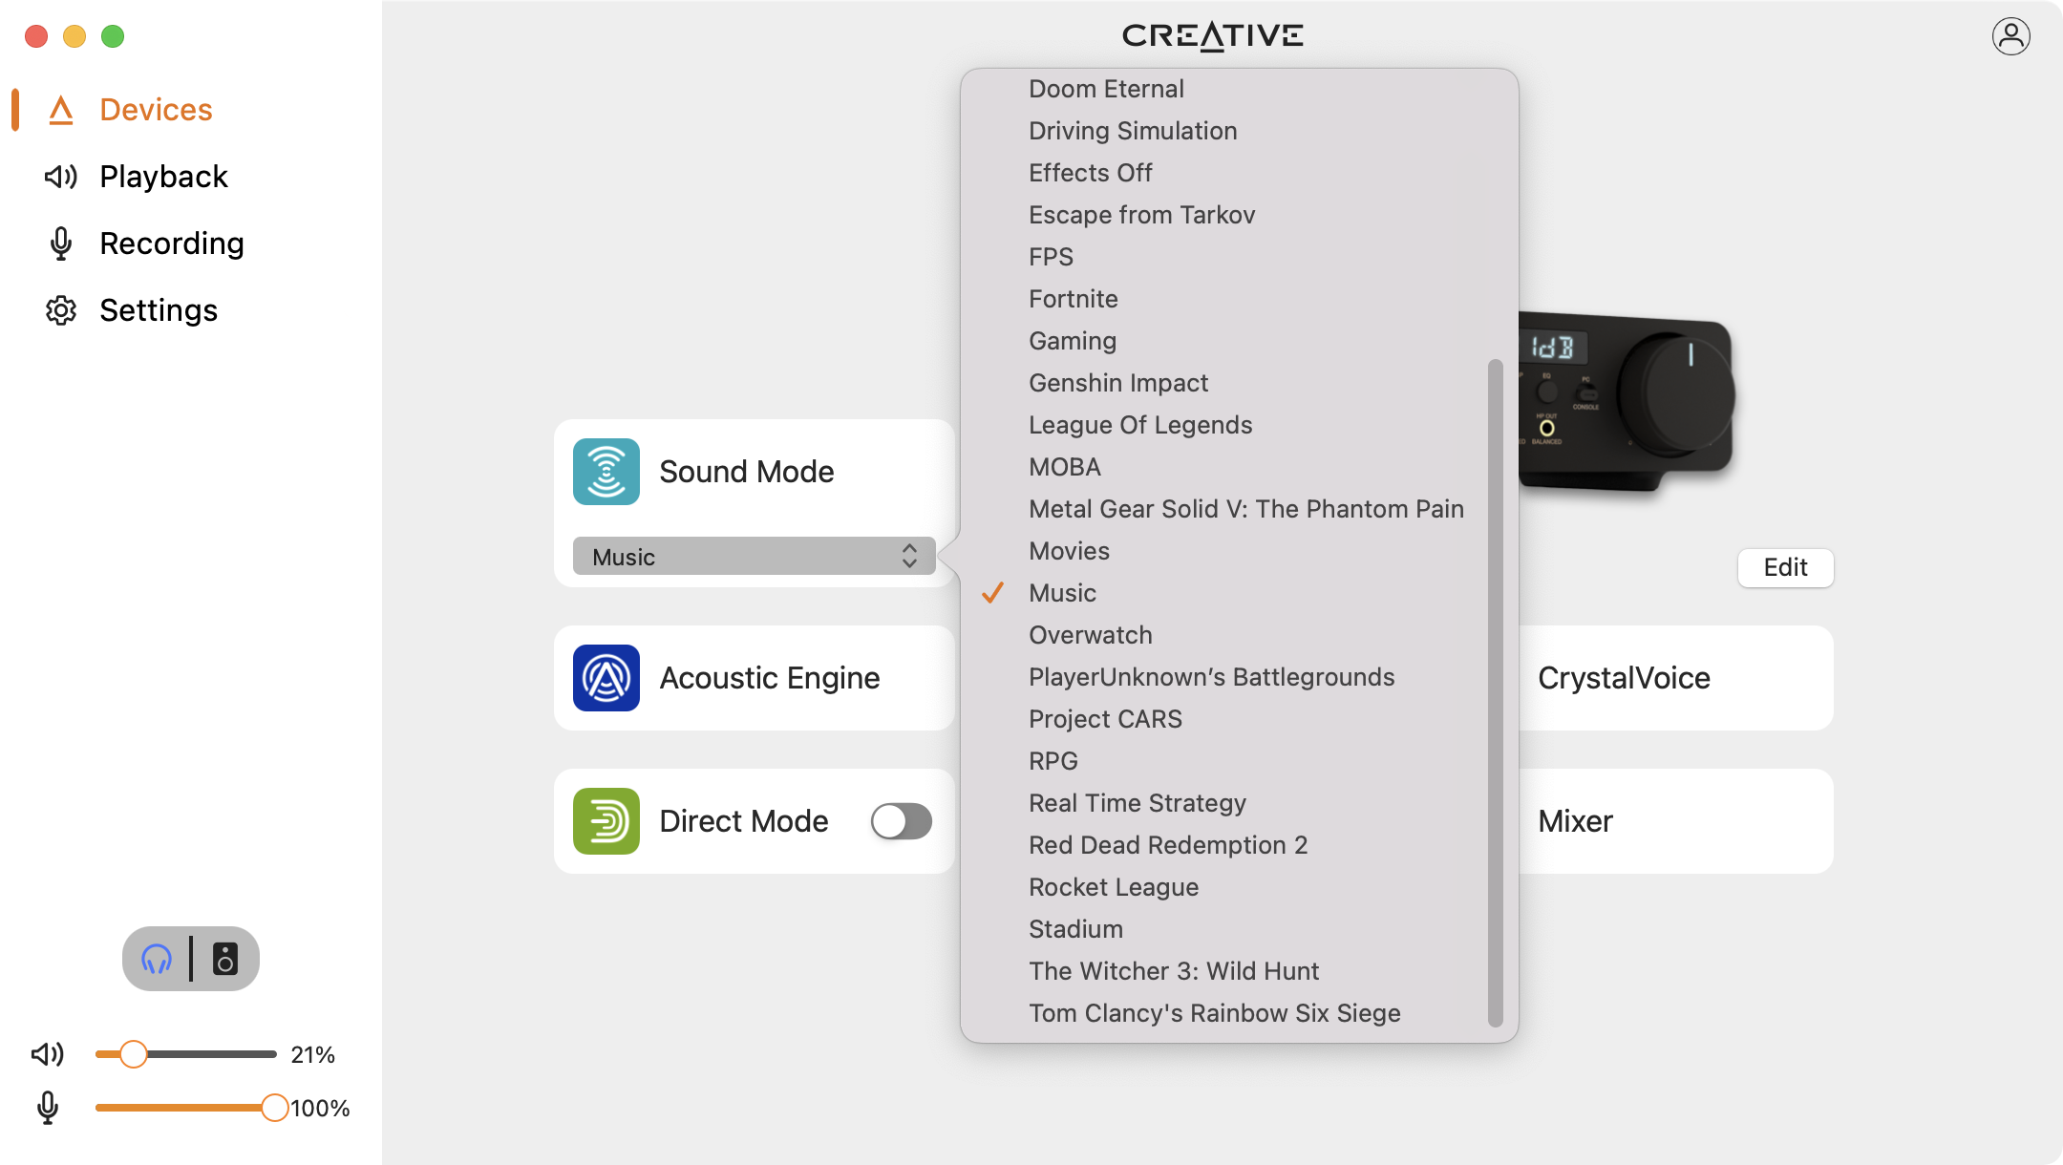Open Acoustic Engine via its blue icon
The image size is (2063, 1165).
point(606,678)
